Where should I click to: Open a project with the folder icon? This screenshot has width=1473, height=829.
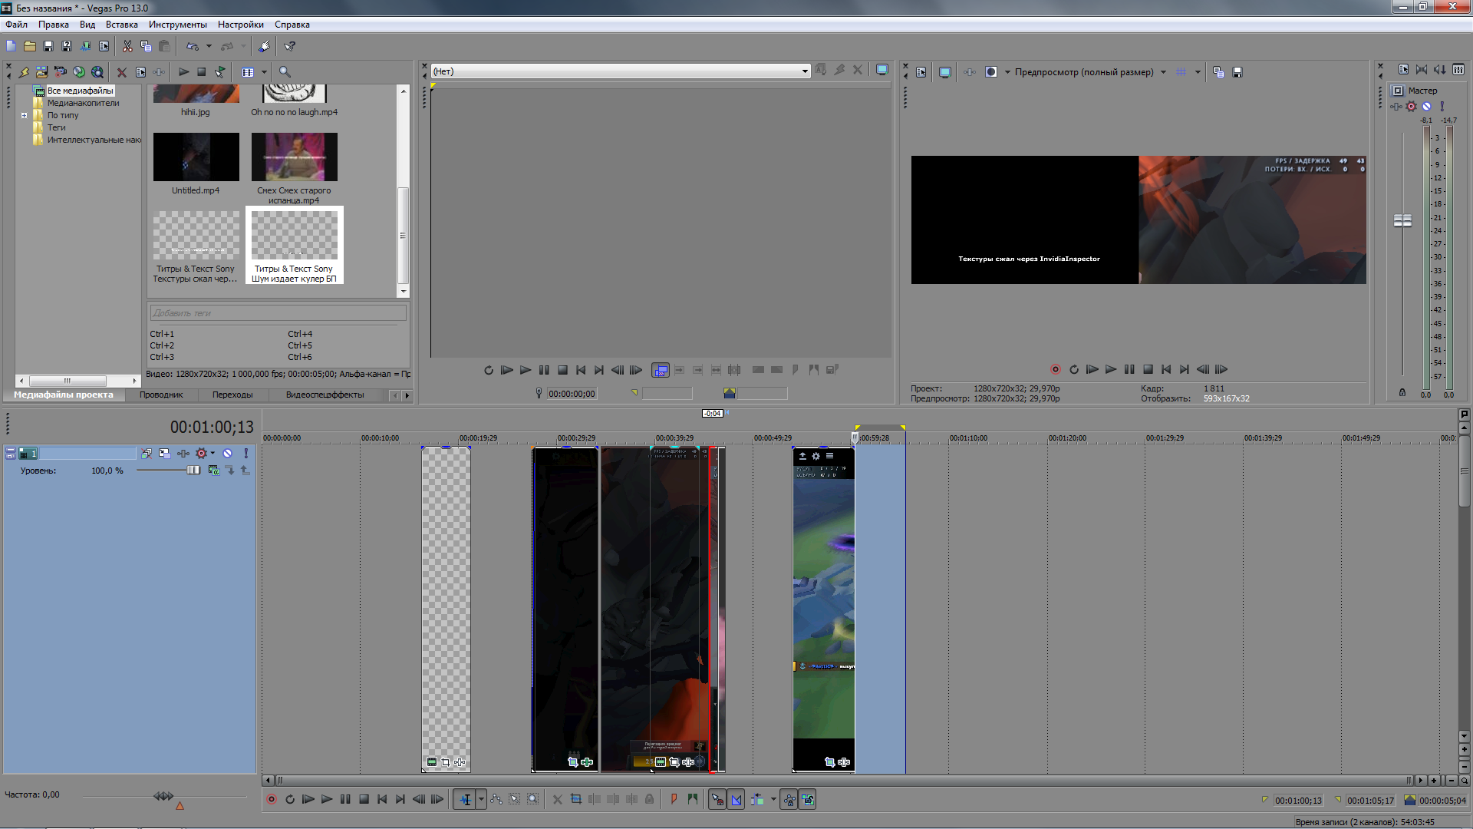(x=29, y=46)
